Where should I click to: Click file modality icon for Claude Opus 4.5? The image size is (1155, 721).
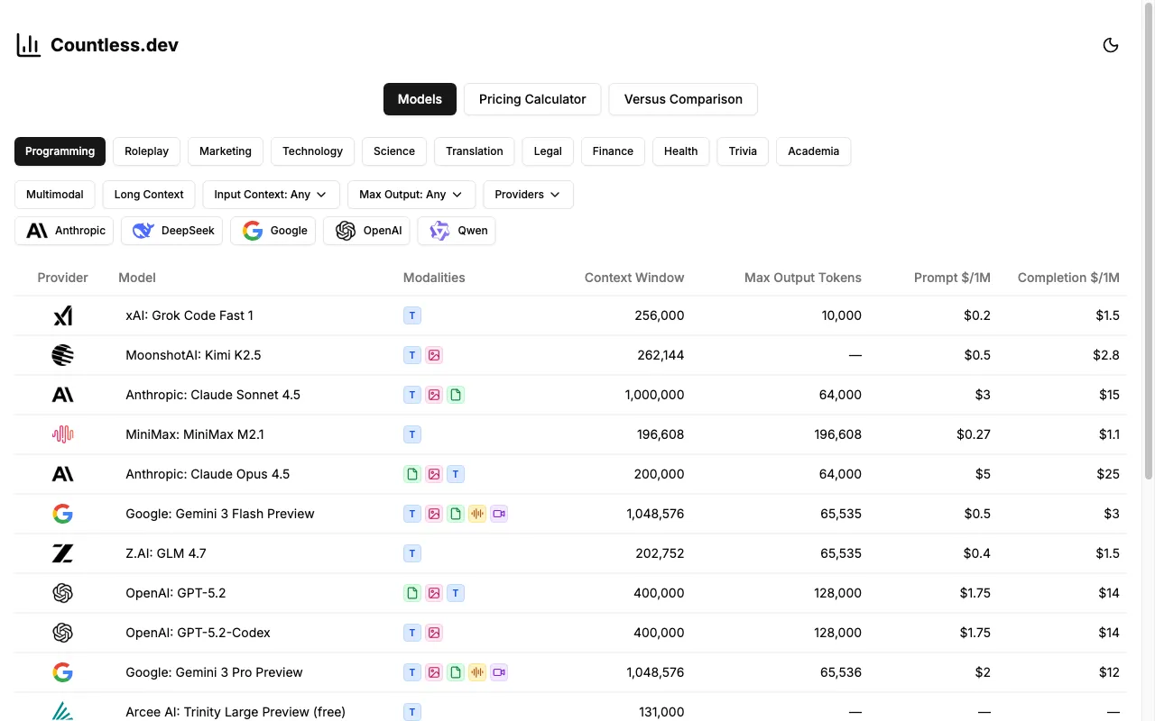coord(412,474)
